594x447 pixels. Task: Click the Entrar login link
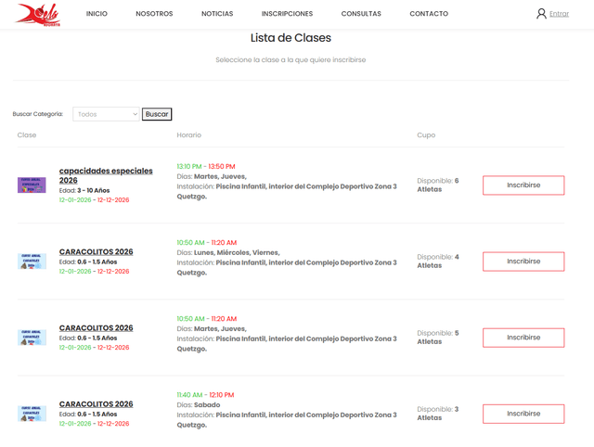[560, 14]
